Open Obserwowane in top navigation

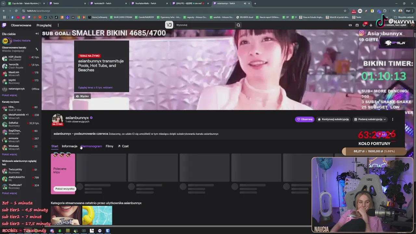tap(21, 25)
